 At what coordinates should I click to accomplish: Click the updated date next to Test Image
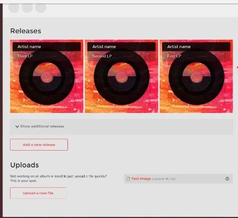click(x=163, y=179)
